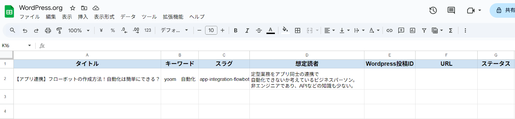The width and height of the screenshot is (515, 119).
Task: Check cloud save status icon
Action: (x=96, y=8)
